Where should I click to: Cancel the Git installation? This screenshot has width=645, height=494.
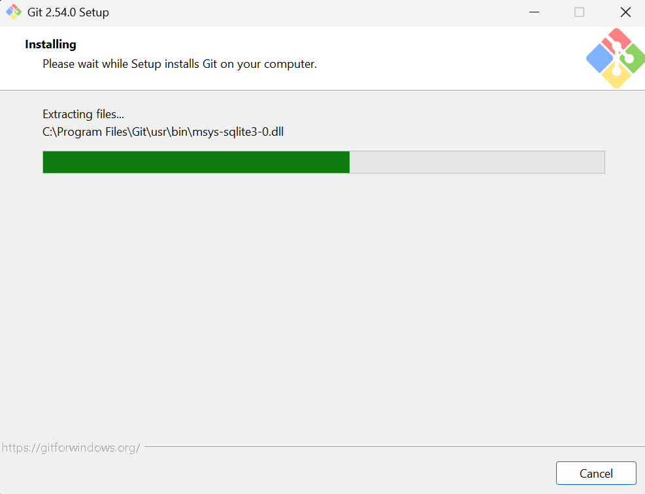tap(595, 473)
